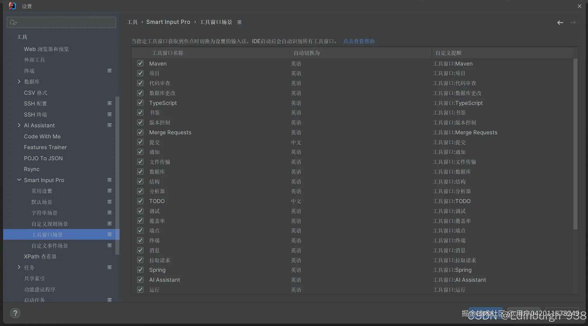Click the back navigation arrow

560,22
